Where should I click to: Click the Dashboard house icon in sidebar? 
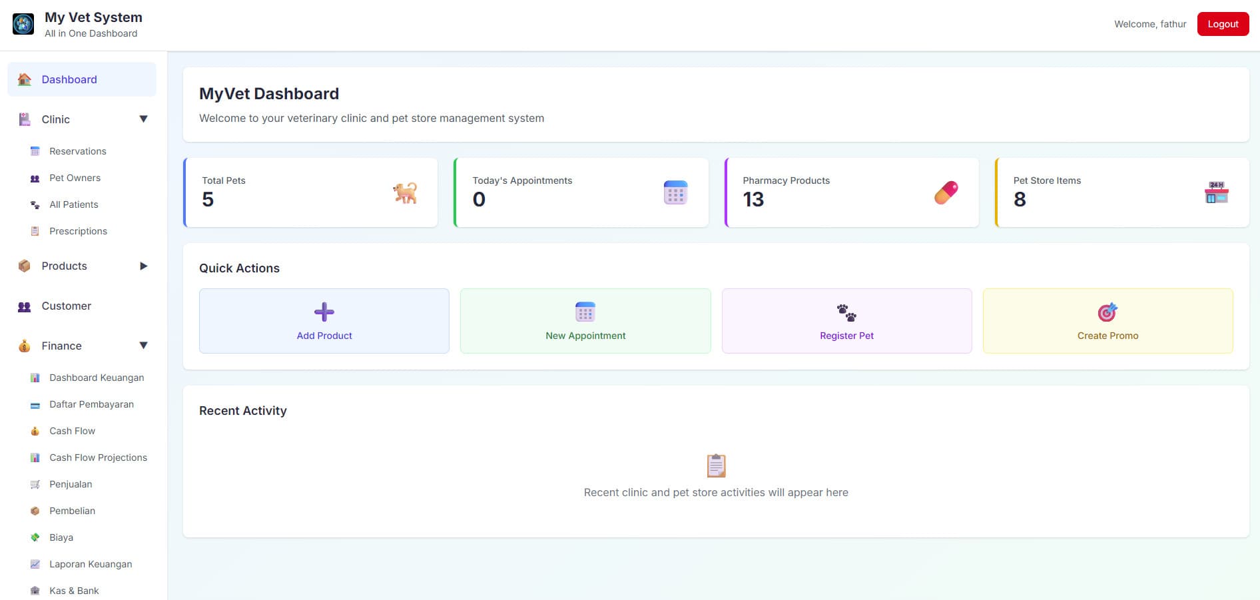point(25,79)
